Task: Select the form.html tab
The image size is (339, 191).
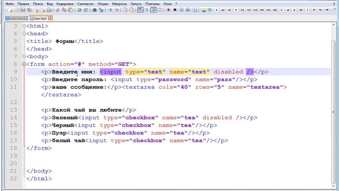Action: click(40, 18)
